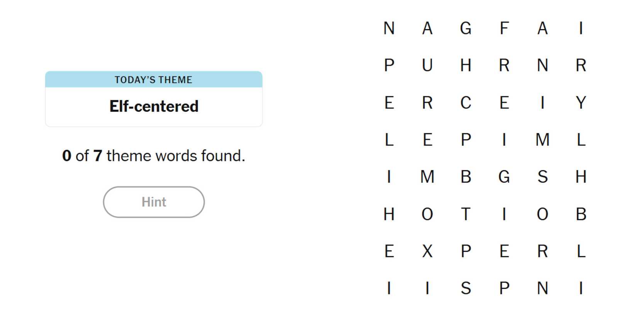The width and height of the screenshot is (637, 318).
Task: Click the Today's Theme header bar
Action: coord(154,79)
